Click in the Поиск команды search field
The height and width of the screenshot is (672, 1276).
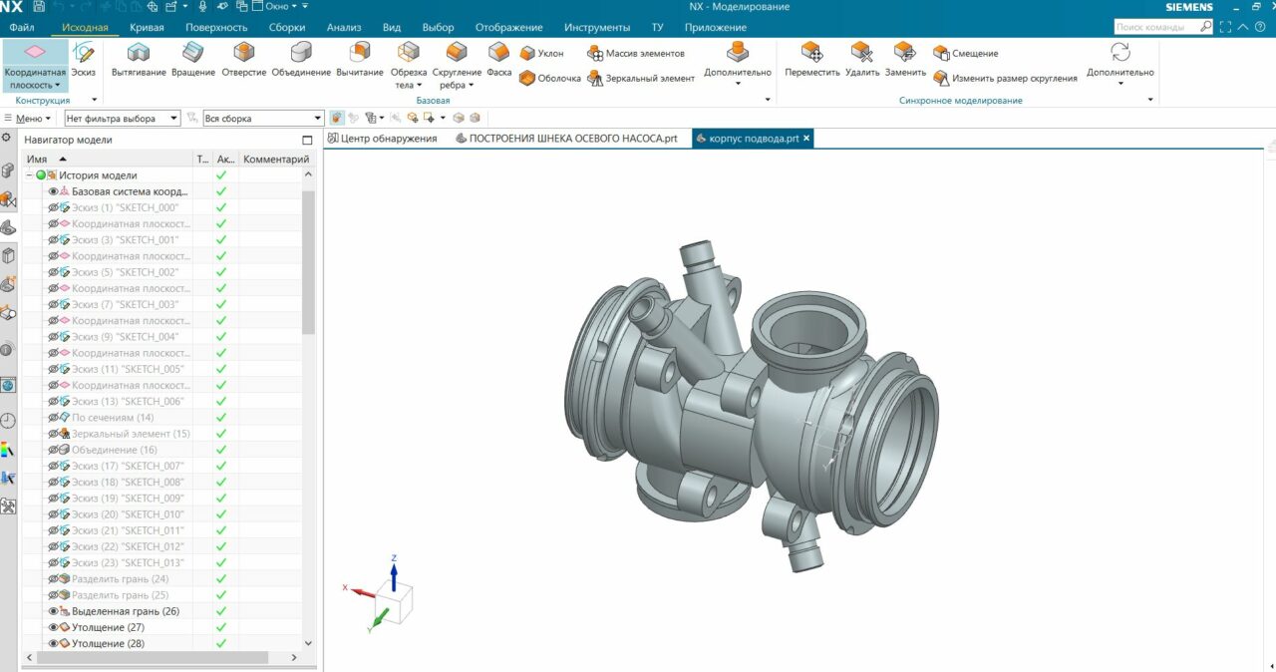(1156, 27)
